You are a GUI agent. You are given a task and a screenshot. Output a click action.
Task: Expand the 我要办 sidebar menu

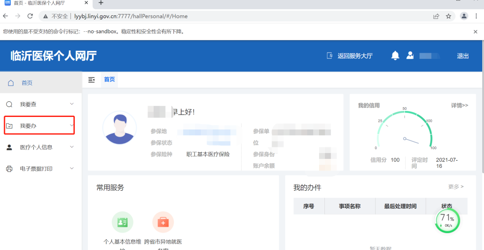[x=39, y=126]
